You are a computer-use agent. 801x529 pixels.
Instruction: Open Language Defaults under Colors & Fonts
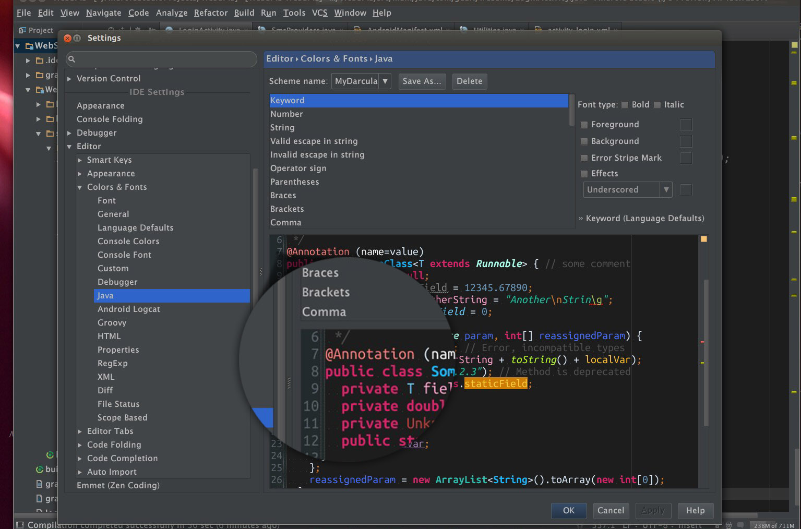tap(136, 228)
